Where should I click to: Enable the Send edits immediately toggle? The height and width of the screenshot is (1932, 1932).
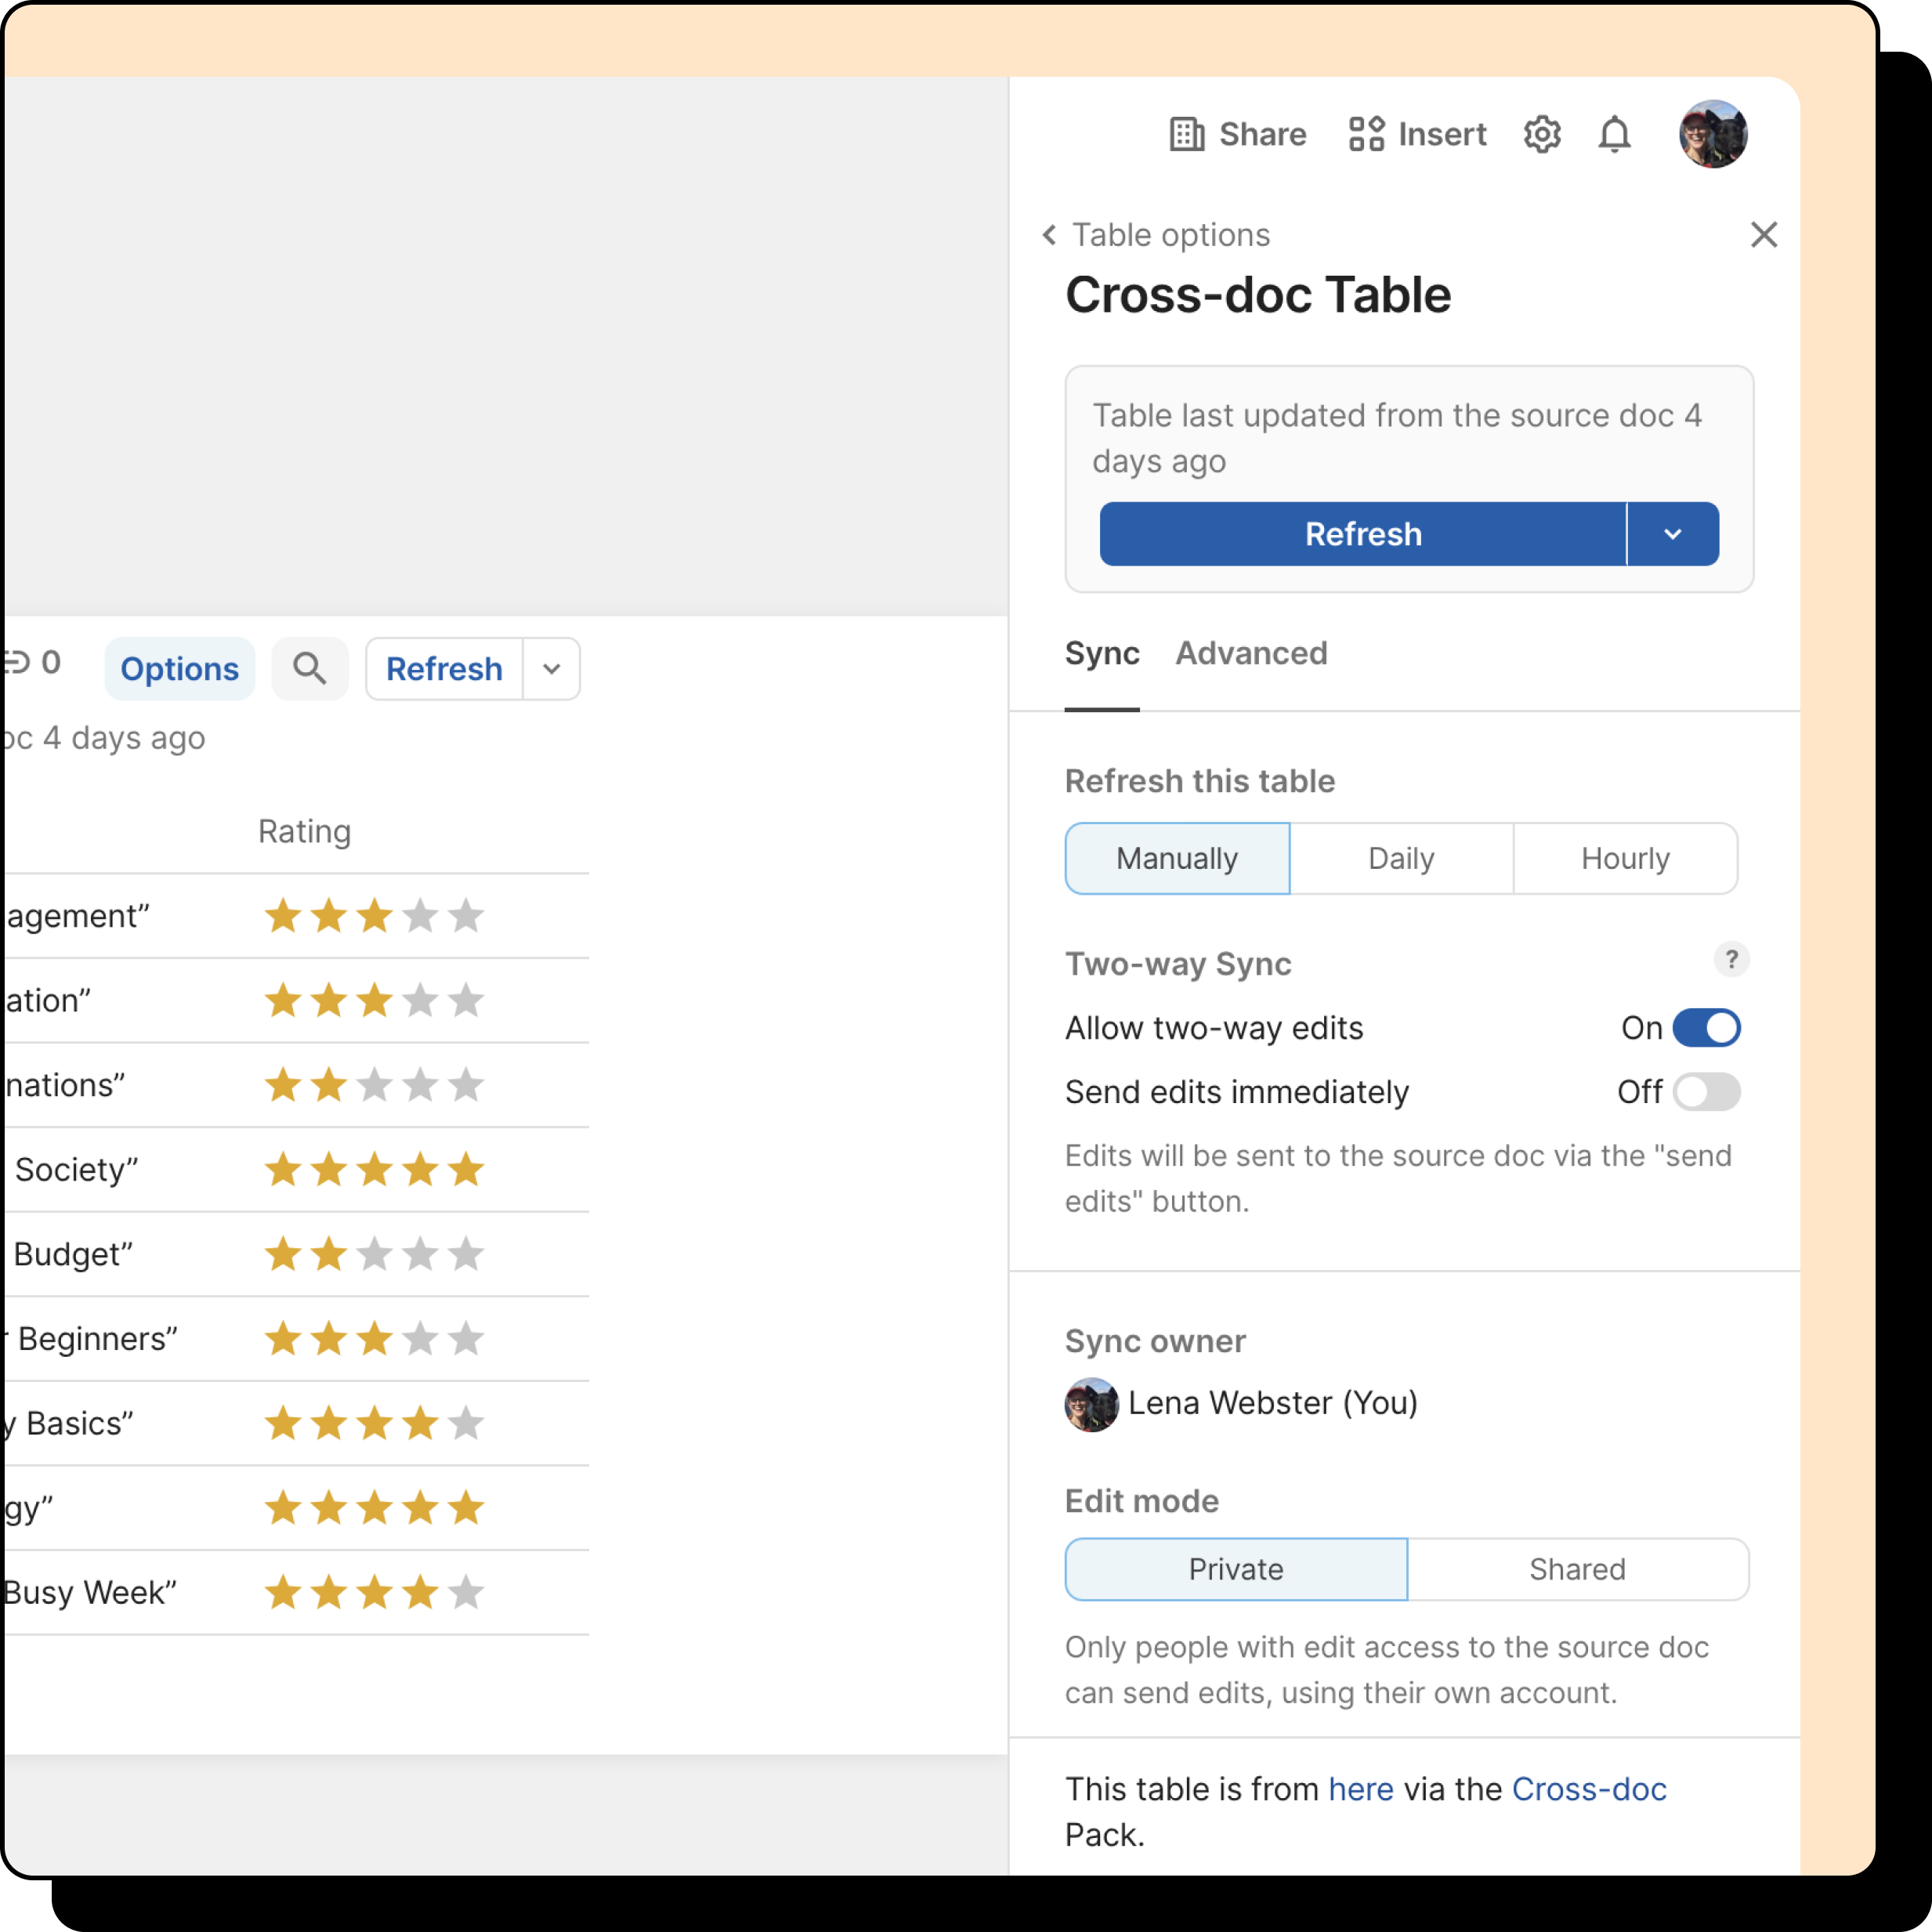pyautogui.click(x=1706, y=1092)
